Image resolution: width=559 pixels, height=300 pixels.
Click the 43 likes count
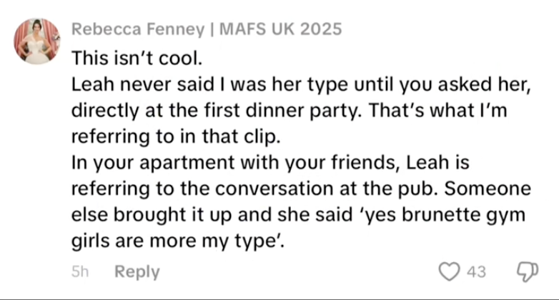[476, 272]
